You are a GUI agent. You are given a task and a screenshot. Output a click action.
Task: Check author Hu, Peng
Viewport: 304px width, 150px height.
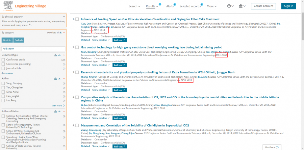3,100
